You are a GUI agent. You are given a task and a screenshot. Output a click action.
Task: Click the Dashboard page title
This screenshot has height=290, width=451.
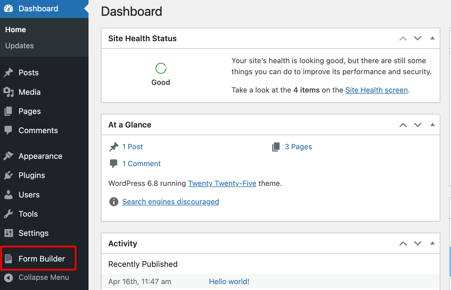[x=131, y=11]
